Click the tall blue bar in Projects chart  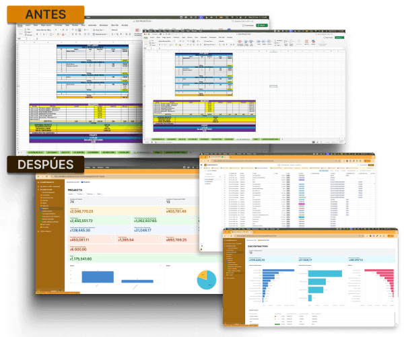pyautogui.click(x=98, y=277)
